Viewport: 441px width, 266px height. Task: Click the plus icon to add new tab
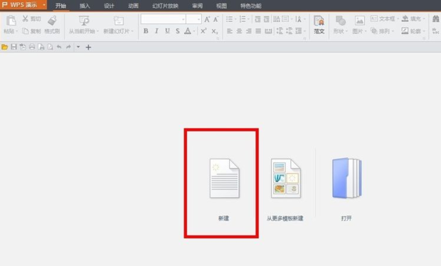tap(88, 47)
